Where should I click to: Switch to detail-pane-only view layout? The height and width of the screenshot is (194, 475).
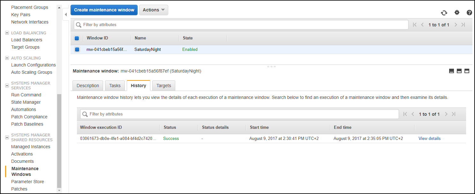click(x=467, y=71)
